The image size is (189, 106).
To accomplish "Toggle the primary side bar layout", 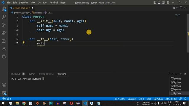I will [x=155, y=3].
